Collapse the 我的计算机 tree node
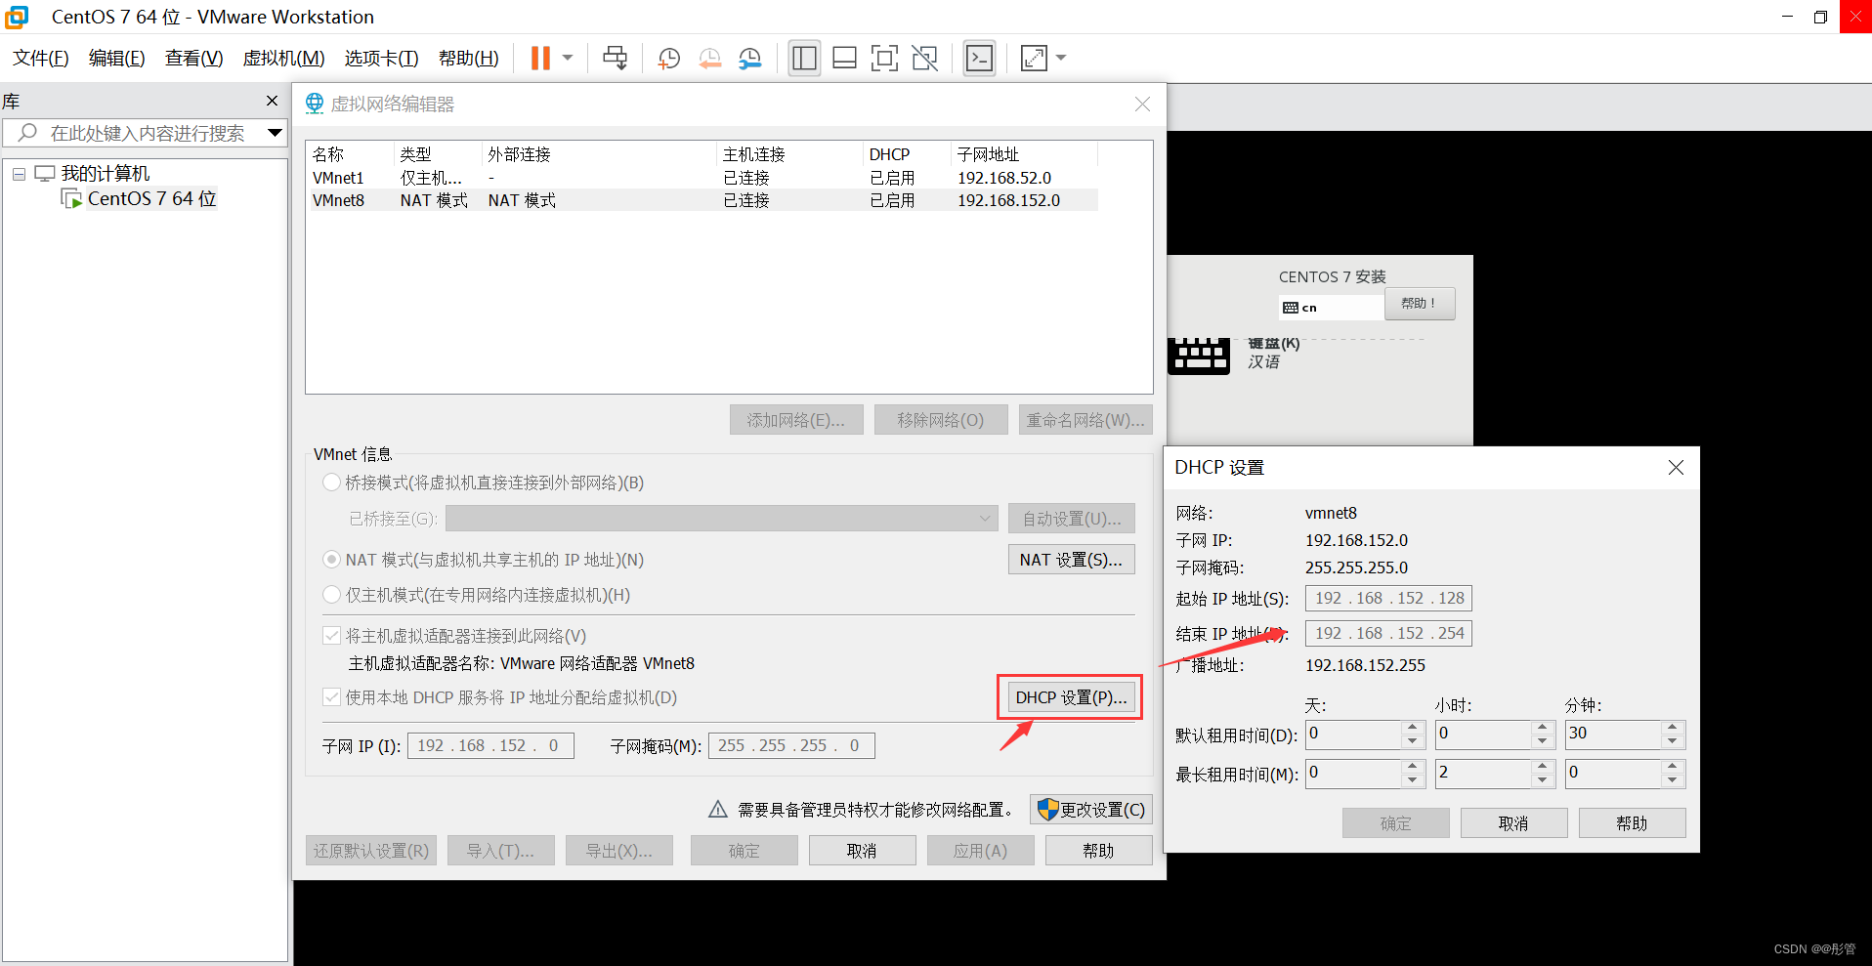Image resolution: width=1872 pixels, height=966 pixels. 18,173
